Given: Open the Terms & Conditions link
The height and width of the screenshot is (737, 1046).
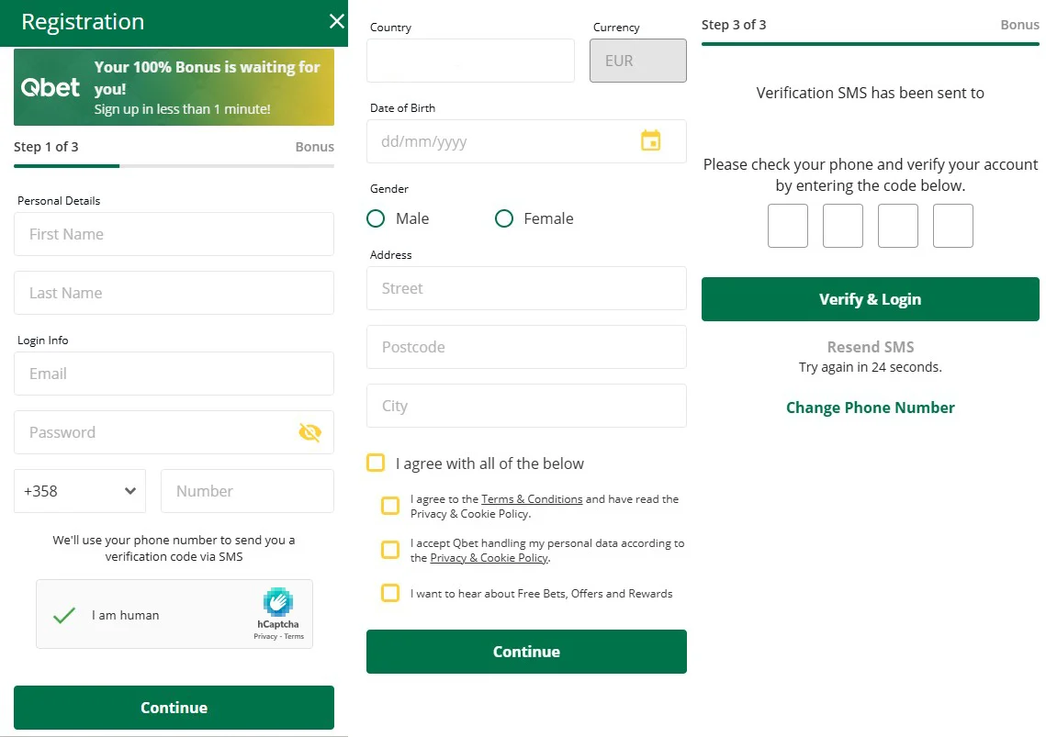Looking at the screenshot, I should (532, 499).
